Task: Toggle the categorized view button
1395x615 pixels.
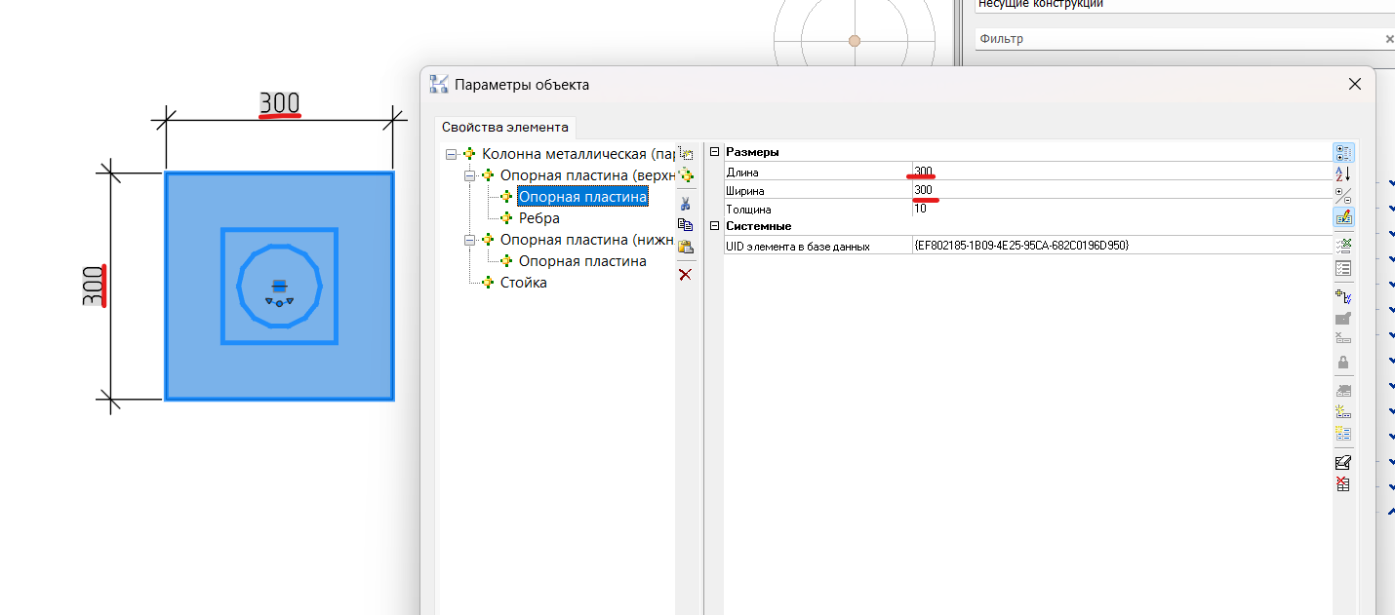Action: 1342,152
